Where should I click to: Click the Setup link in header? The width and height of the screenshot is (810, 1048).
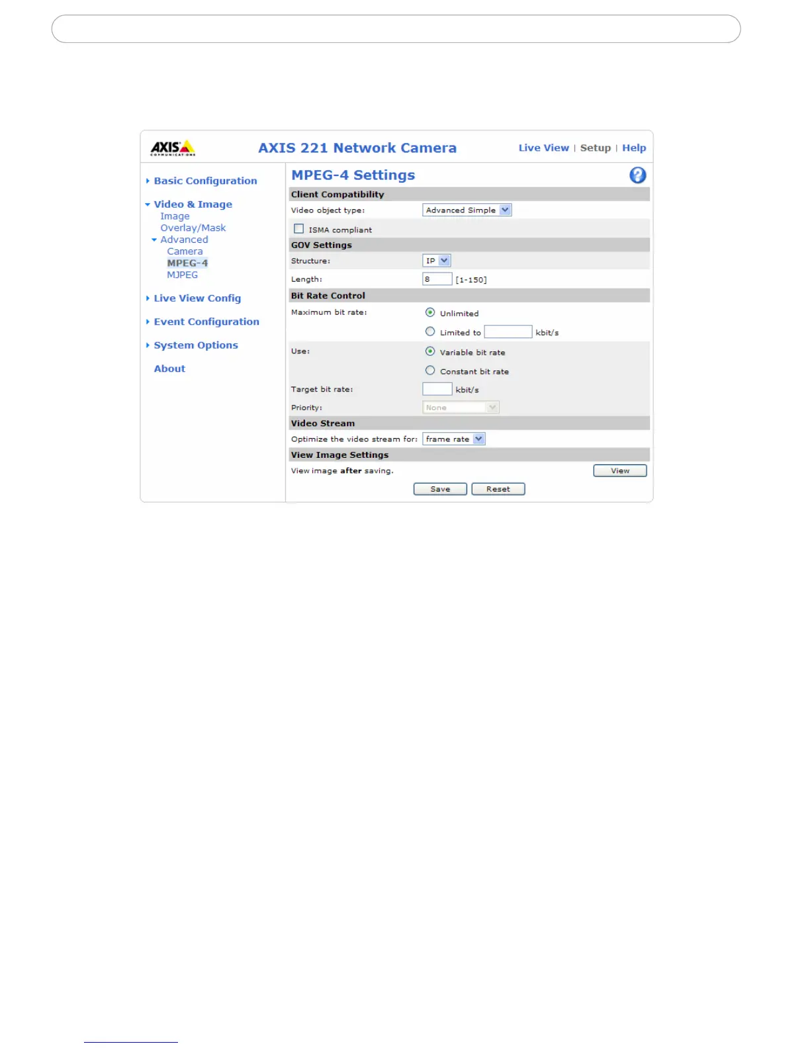click(596, 148)
